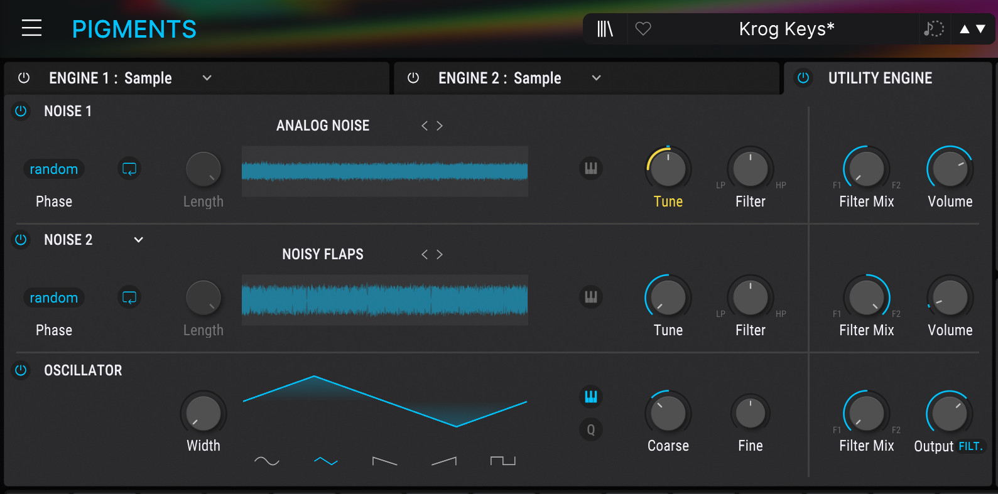This screenshot has height=494, width=998.
Task: Click the Oscillator Filter Mix knob
Action: (x=867, y=414)
